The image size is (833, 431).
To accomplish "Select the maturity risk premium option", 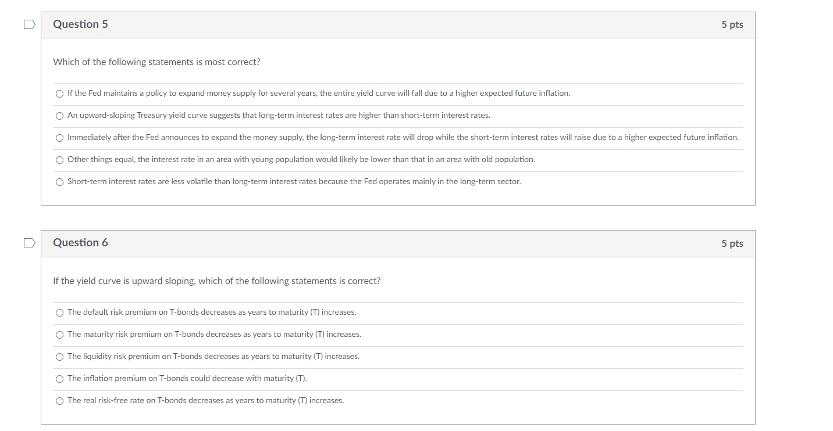I will 59,335.
